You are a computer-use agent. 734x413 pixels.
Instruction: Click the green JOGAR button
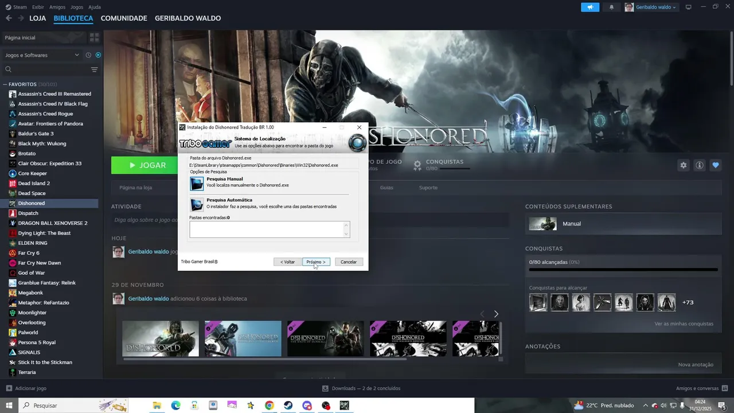(x=145, y=165)
